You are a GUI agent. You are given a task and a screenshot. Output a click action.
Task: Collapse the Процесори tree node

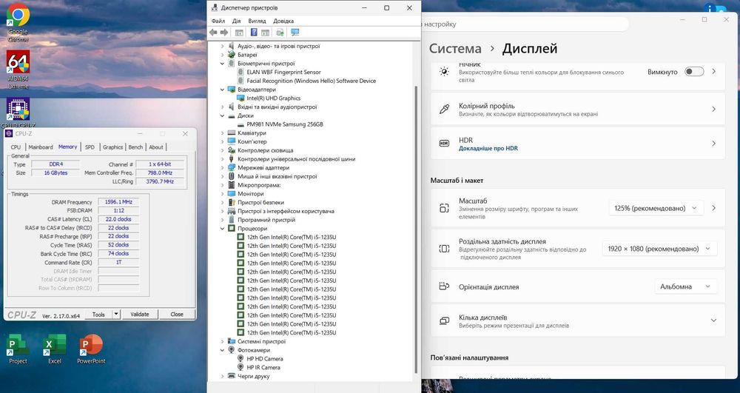point(222,229)
